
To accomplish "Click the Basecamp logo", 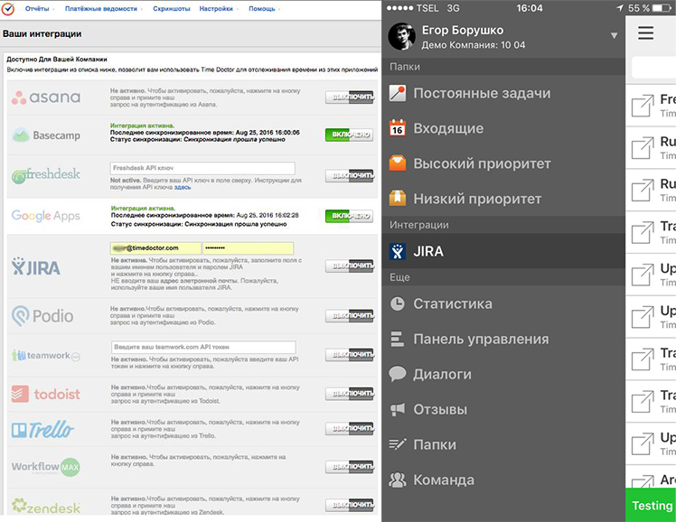I will point(46,135).
